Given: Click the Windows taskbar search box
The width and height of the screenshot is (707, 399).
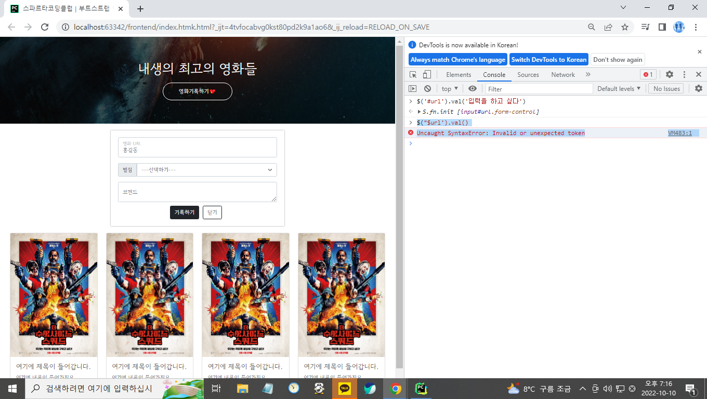Looking at the screenshot, I should pos(114,389).
